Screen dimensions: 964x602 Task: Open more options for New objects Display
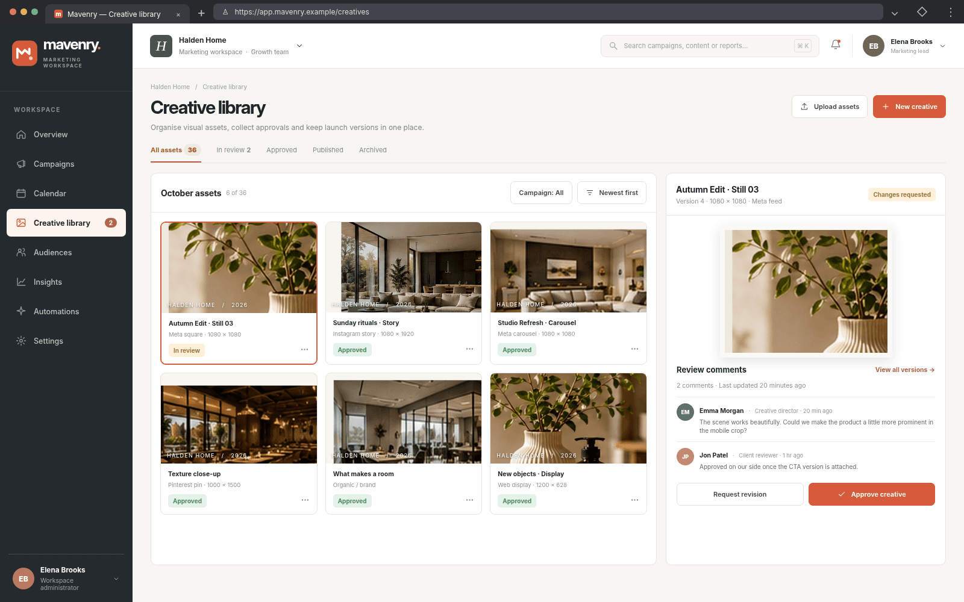coord(634,500)
